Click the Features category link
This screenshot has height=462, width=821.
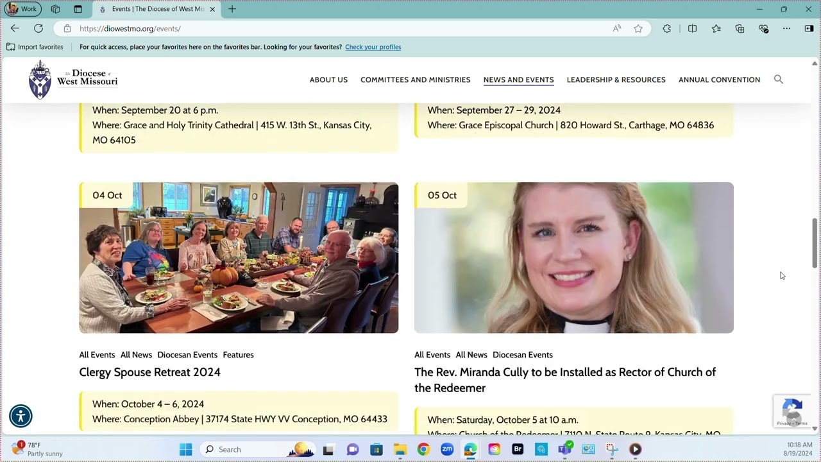click(238, 355)
